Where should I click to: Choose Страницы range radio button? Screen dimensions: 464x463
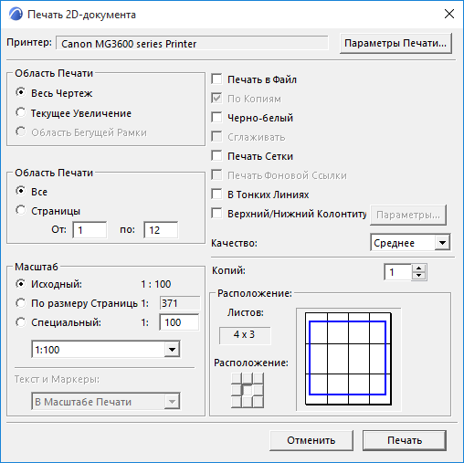pos(20,210)
